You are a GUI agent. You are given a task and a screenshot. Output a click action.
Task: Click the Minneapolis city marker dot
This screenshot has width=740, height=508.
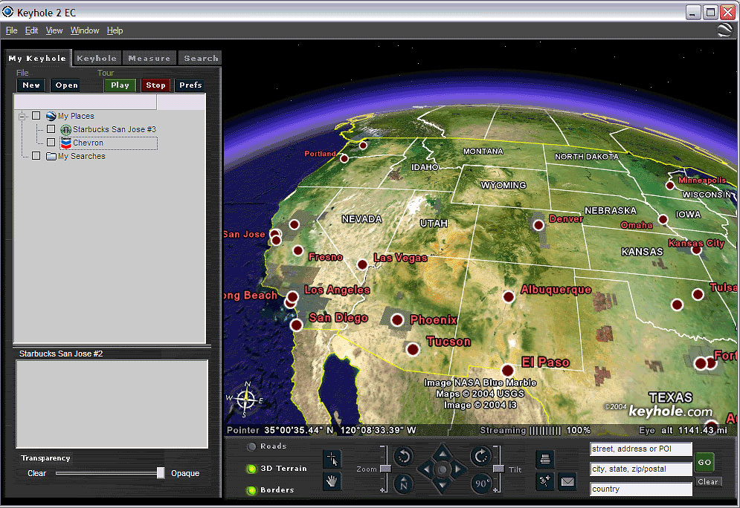[670, 186]
